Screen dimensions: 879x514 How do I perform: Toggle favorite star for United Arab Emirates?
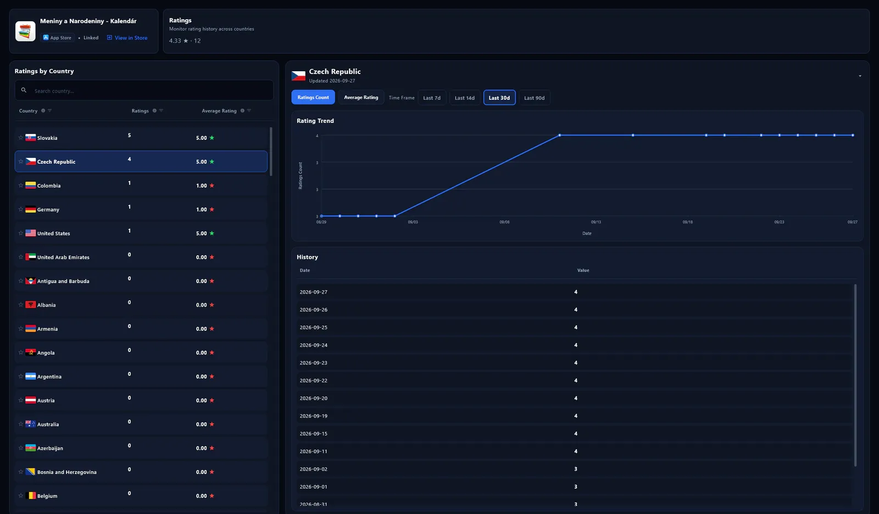click(x=21, y=257)
